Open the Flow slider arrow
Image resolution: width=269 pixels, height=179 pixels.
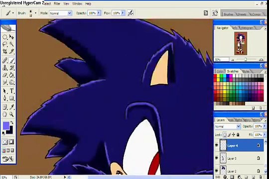(x=123, y=13)
